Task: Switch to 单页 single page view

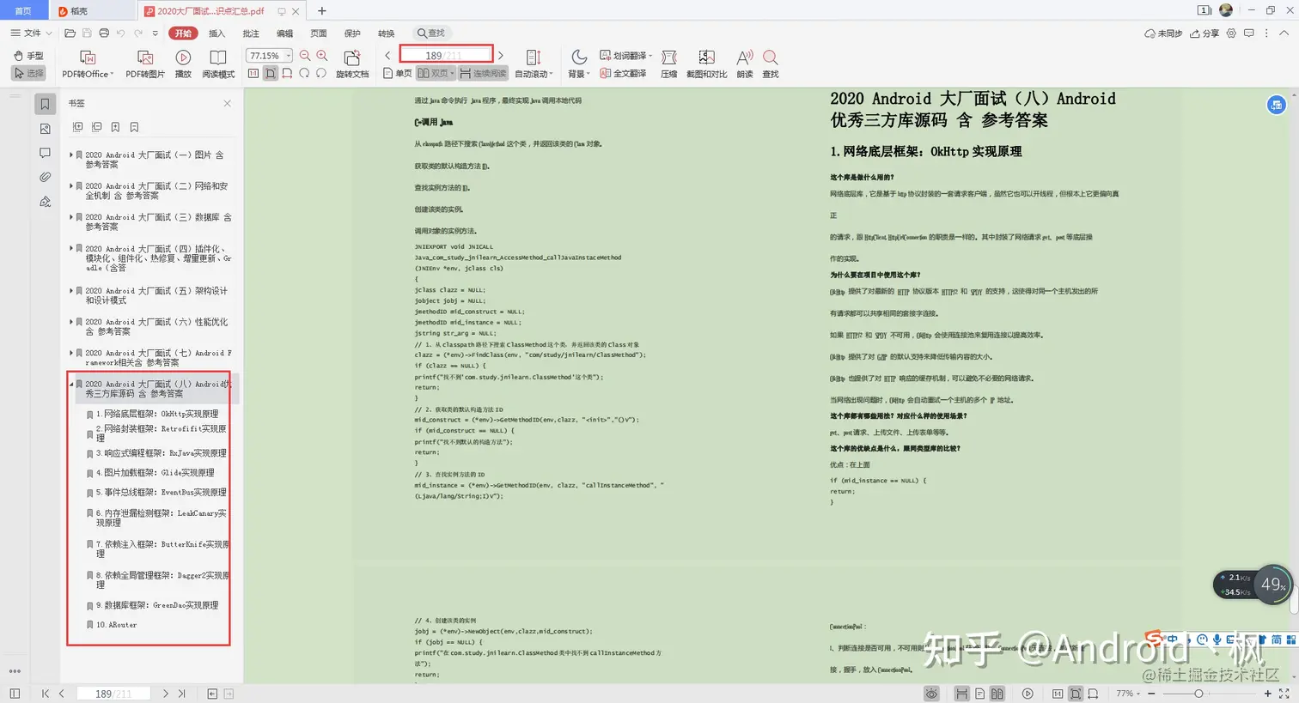Action: coord(398,74)
